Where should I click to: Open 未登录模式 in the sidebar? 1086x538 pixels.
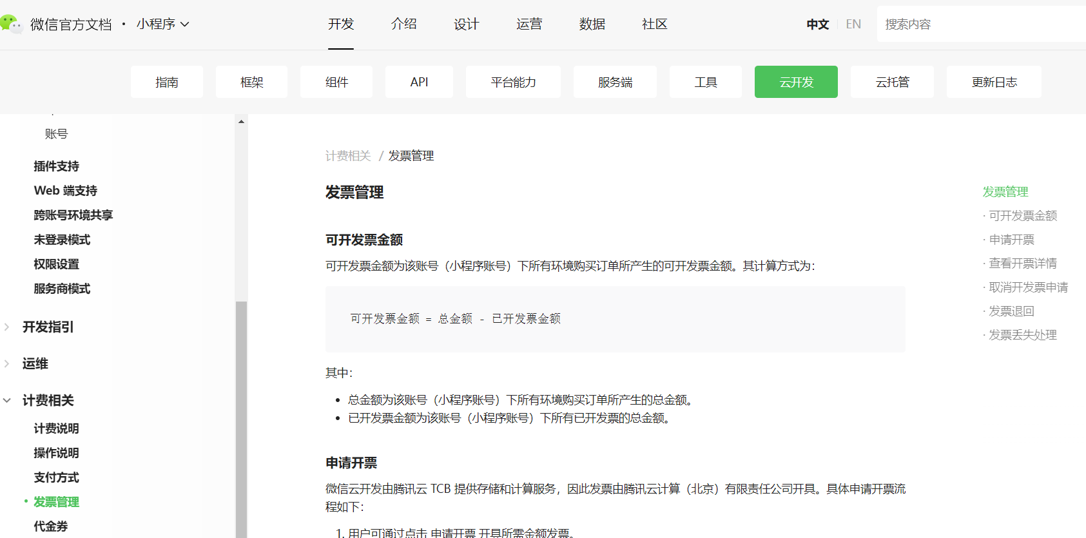(x=62, y=240)
